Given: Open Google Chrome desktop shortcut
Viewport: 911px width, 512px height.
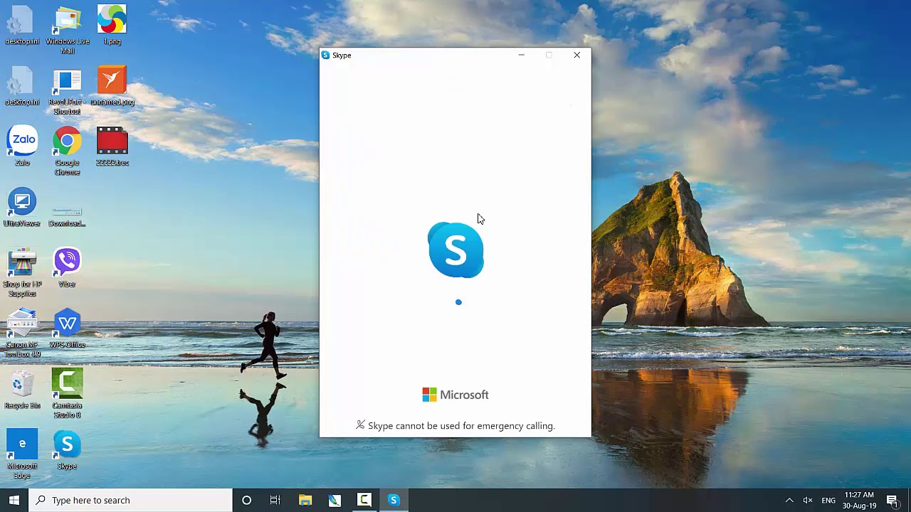Looking at the screenshot, I should (x=67, y=151).
